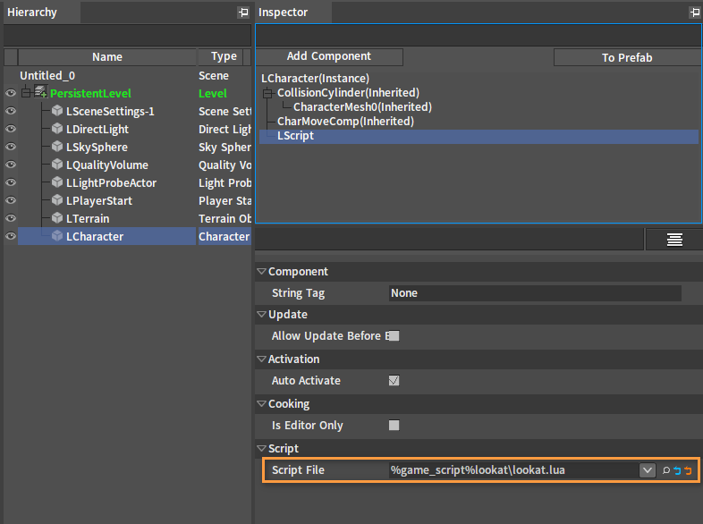Image resolution: width=703 pixels, height=524 pixels.
Task: Click the orange reset arrow next to Script File
Action: [x=688, y=470]
